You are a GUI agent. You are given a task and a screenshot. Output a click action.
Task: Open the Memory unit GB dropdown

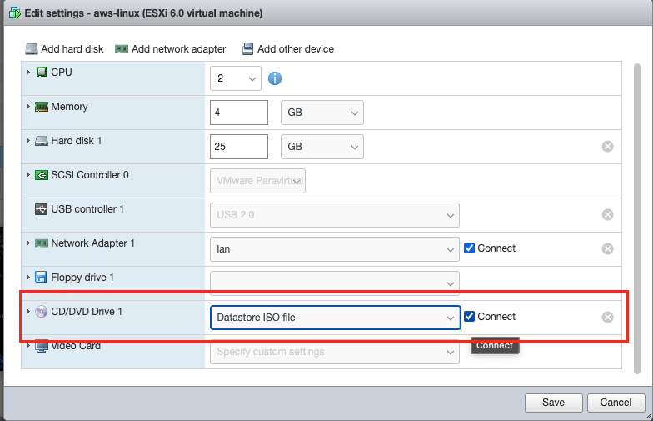point(322,113)
